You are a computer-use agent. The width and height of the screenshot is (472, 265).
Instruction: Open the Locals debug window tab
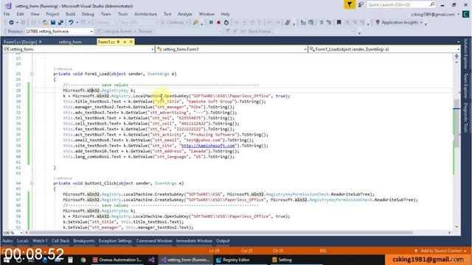click(23, 241)
